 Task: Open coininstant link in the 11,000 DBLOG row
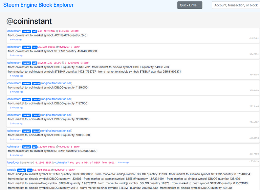click(x=14, y=147)
